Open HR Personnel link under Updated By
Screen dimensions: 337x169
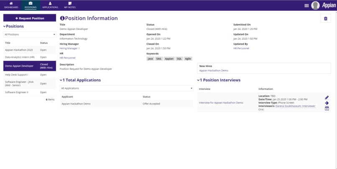[241, 48]
